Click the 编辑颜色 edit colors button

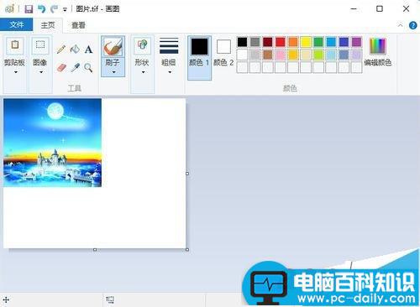[x=378, y=52]
